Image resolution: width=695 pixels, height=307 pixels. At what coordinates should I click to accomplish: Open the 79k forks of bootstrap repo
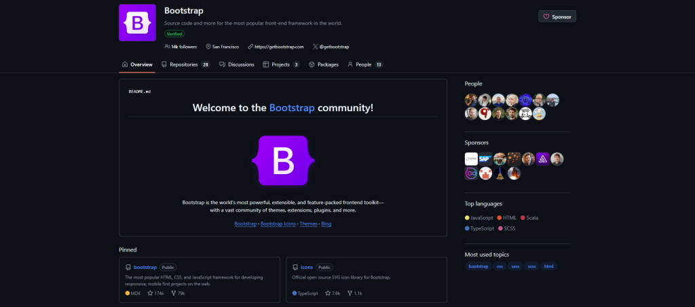click(x=178, y=293)
